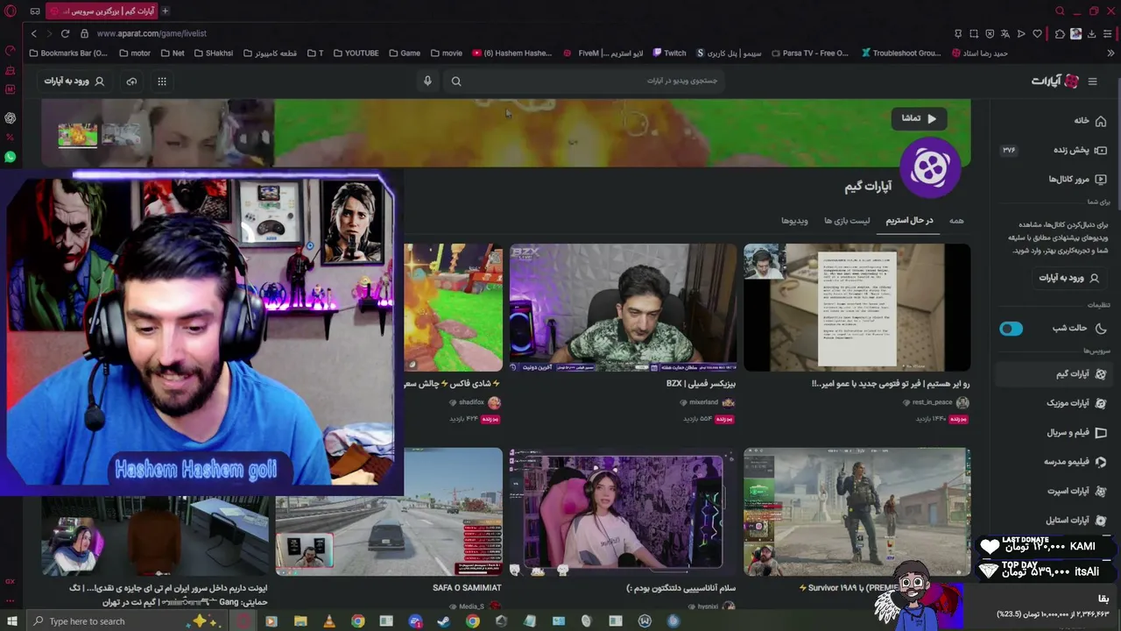Open Aparat Game purple channel avatar

pyautogui.click(x=930, y=166)
